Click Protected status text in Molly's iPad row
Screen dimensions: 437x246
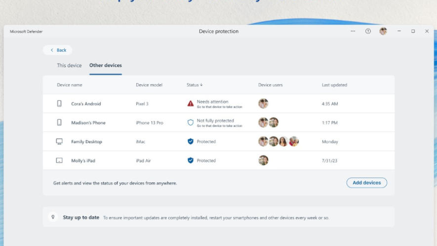pyautogui.click(x=206, y=160)
